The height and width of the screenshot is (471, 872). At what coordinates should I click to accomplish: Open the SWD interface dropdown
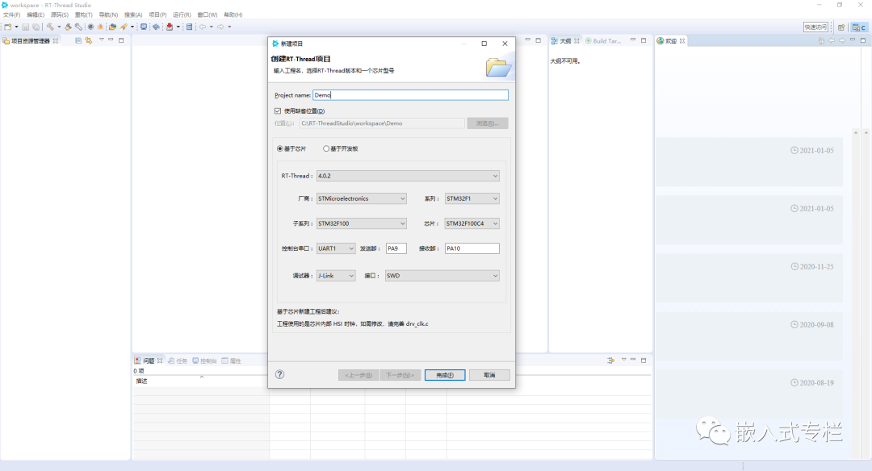(x=442, y=276)
